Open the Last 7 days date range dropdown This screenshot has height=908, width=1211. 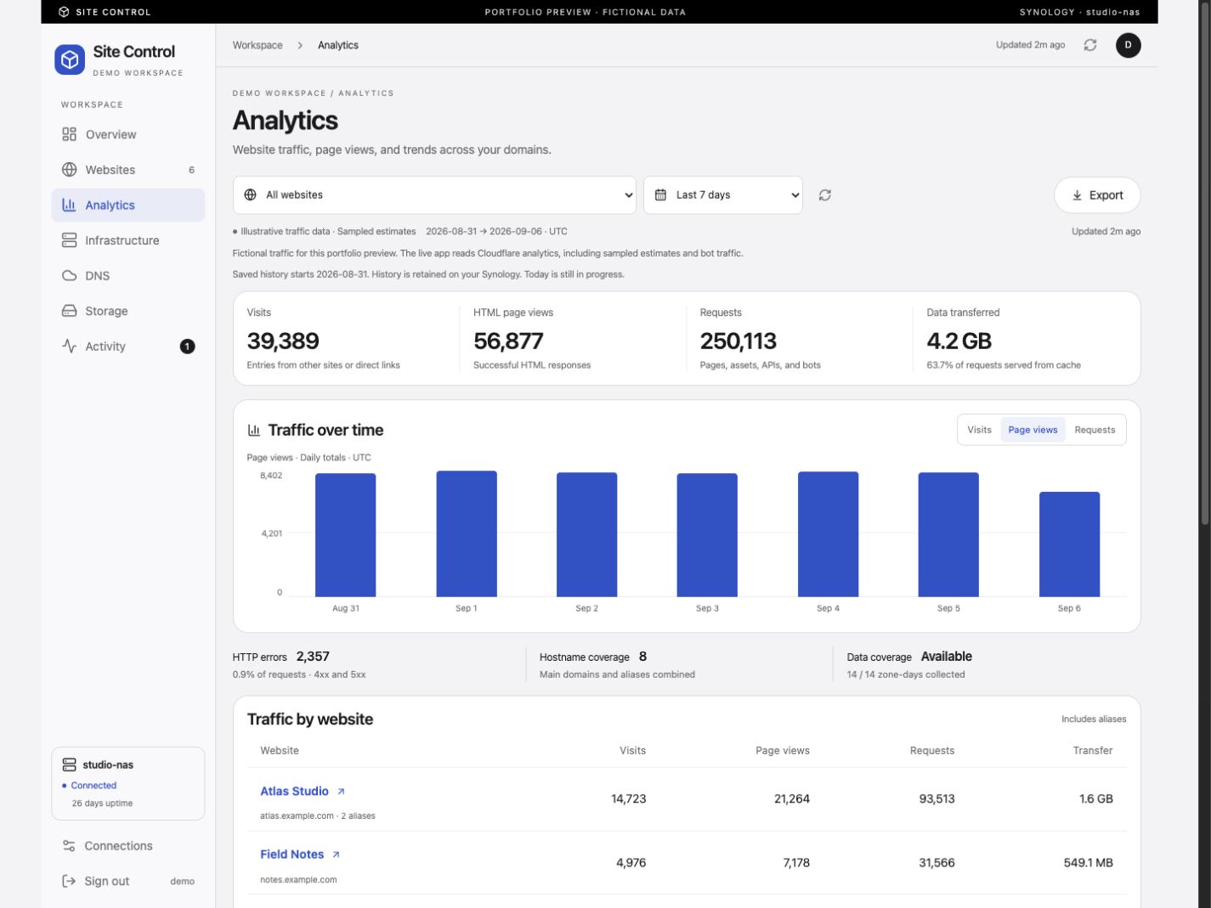pyautogui.click(x=723, y=195)
